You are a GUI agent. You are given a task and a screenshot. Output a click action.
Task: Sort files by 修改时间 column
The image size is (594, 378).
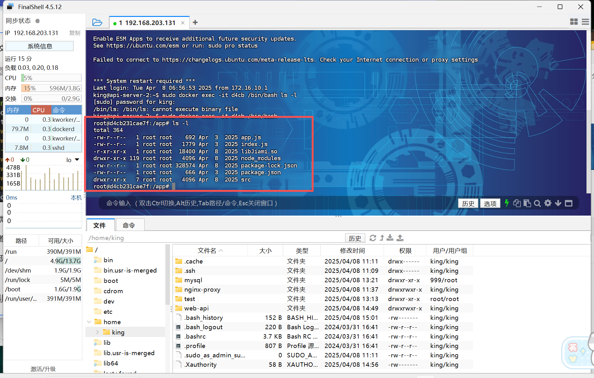click(x=352, y=251)
